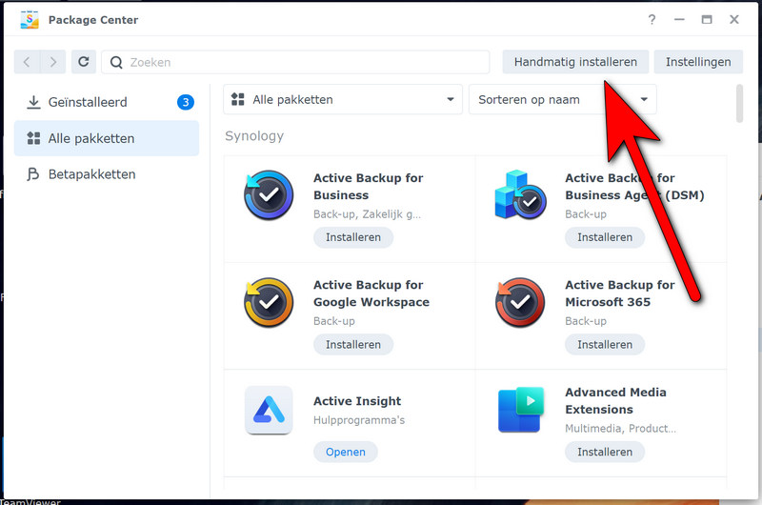Focus the Zoeken search field
This screenshot has width=762, height=505.
[x=295, y=62]
